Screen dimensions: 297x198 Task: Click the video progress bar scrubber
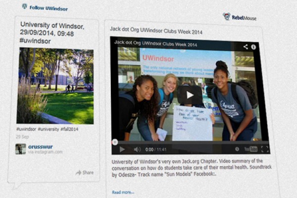coord(115,141)
